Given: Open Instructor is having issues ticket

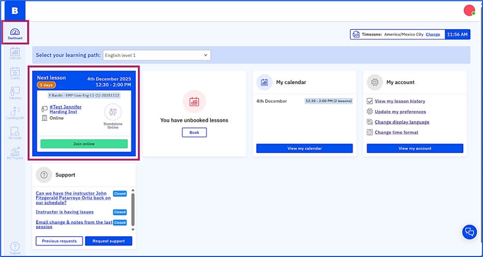Looking at the screenshot, I should pos(65,212).
